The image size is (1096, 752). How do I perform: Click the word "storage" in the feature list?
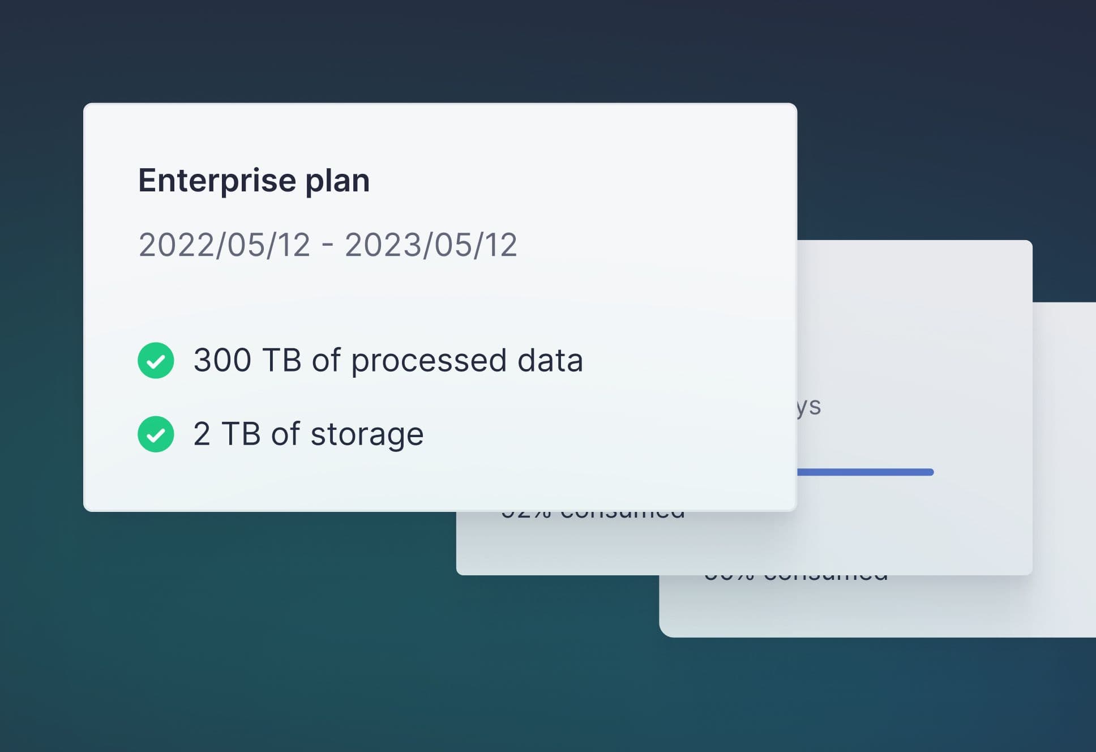pyautogui.click(x=367, y=434)
